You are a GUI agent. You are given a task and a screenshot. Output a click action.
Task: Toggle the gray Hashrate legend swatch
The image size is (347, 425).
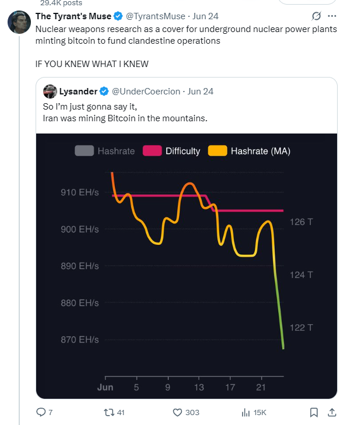85,150
